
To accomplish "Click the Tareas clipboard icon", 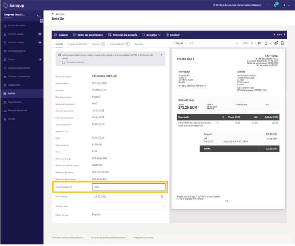I will point(5,60).
